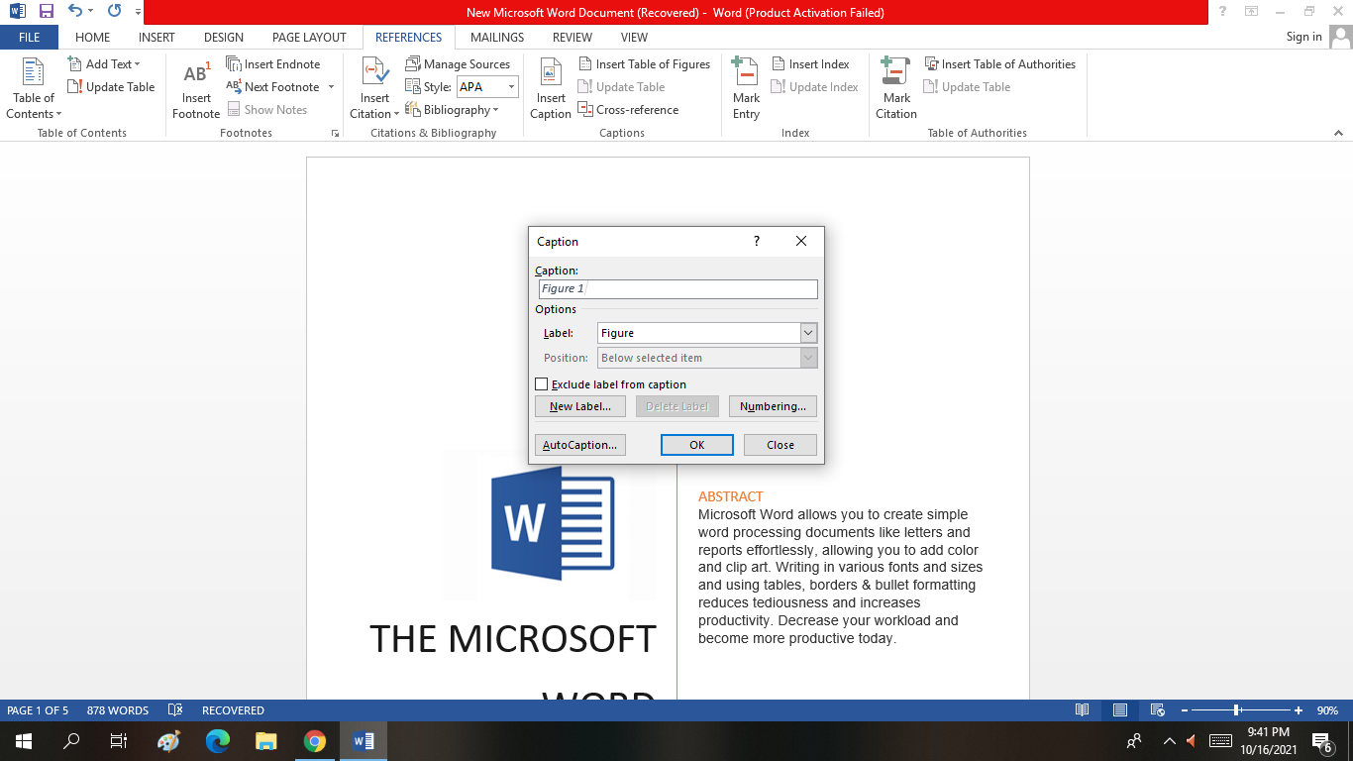Click the 90% zoom level indicator
The width and height of the screenshot is (1353, 761).
click(1327, 710)
